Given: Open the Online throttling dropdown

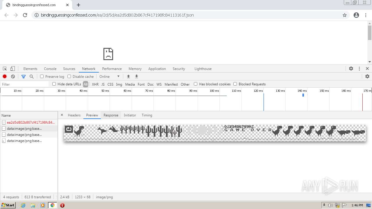Looking at the screenshot, I should pos(110,76).
